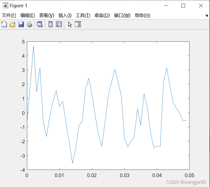
Task: Click the x-axis tick label 0.04
Action: click(x=157, y=175)
